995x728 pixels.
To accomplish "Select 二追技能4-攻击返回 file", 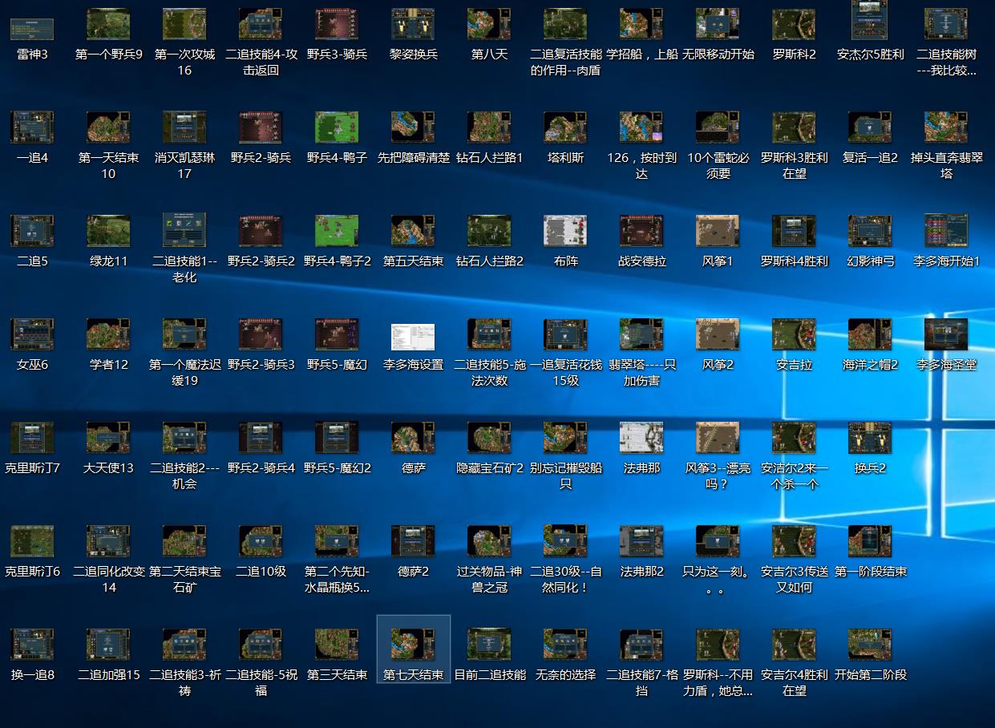I will point(261,26).
